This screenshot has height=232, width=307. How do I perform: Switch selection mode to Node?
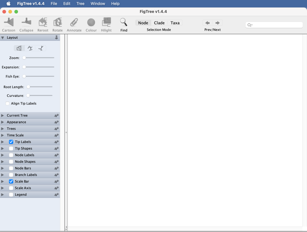(x=143, y=23)
